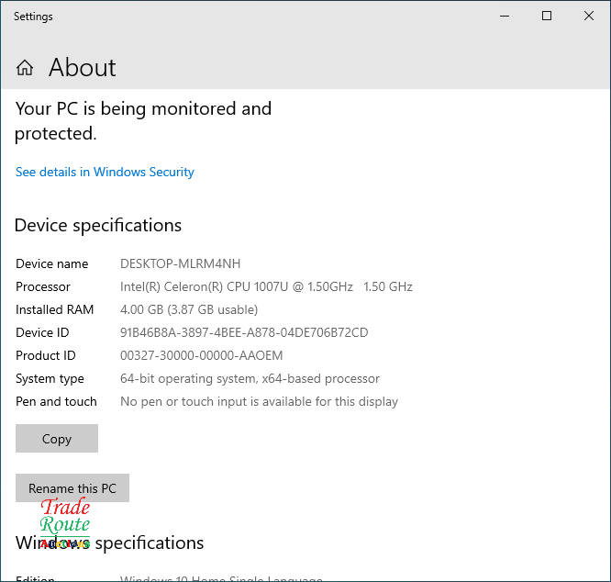Close the Settings window
Screen dimensions: 611x582
589,16
